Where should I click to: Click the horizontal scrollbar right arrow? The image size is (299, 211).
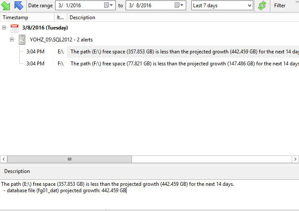point(295,159)
